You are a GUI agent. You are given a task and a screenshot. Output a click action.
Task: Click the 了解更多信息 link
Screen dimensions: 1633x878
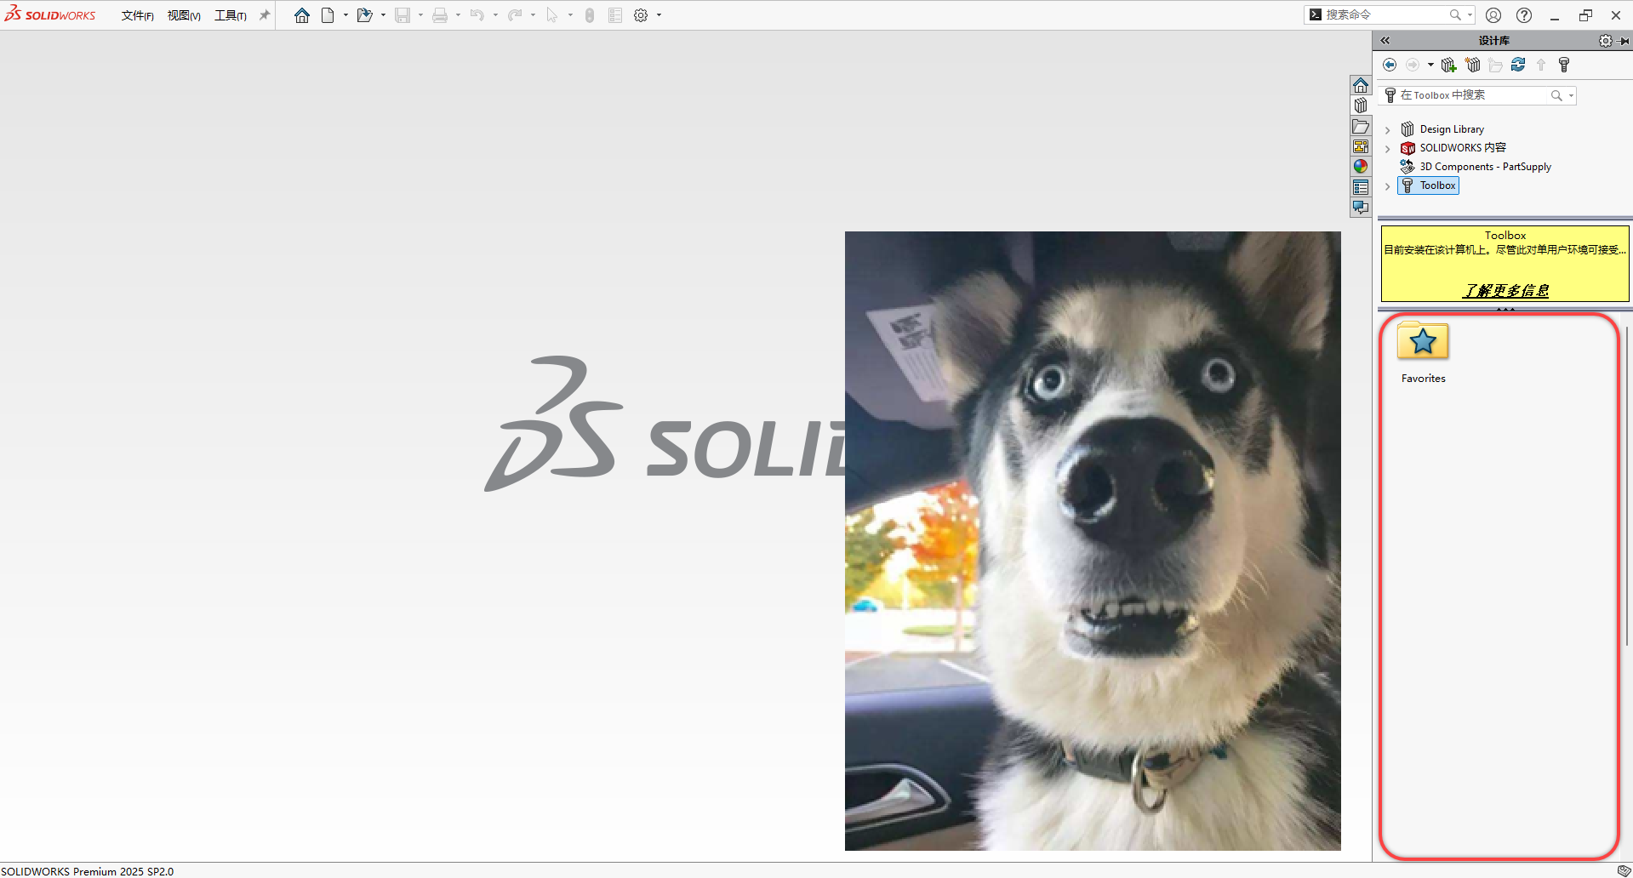1505,291
